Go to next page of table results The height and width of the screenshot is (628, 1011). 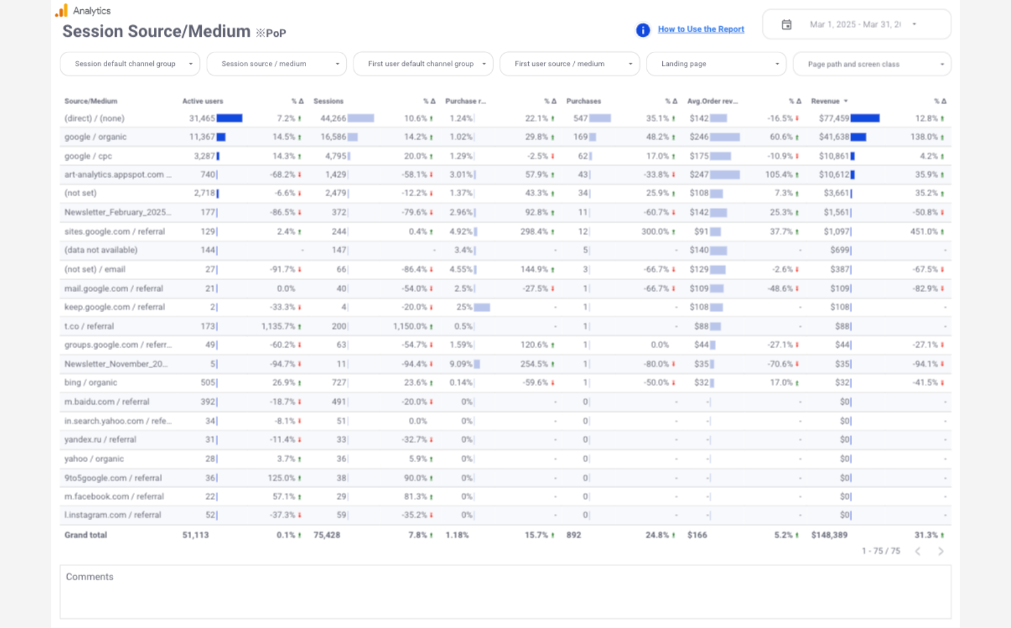[940, 551]
